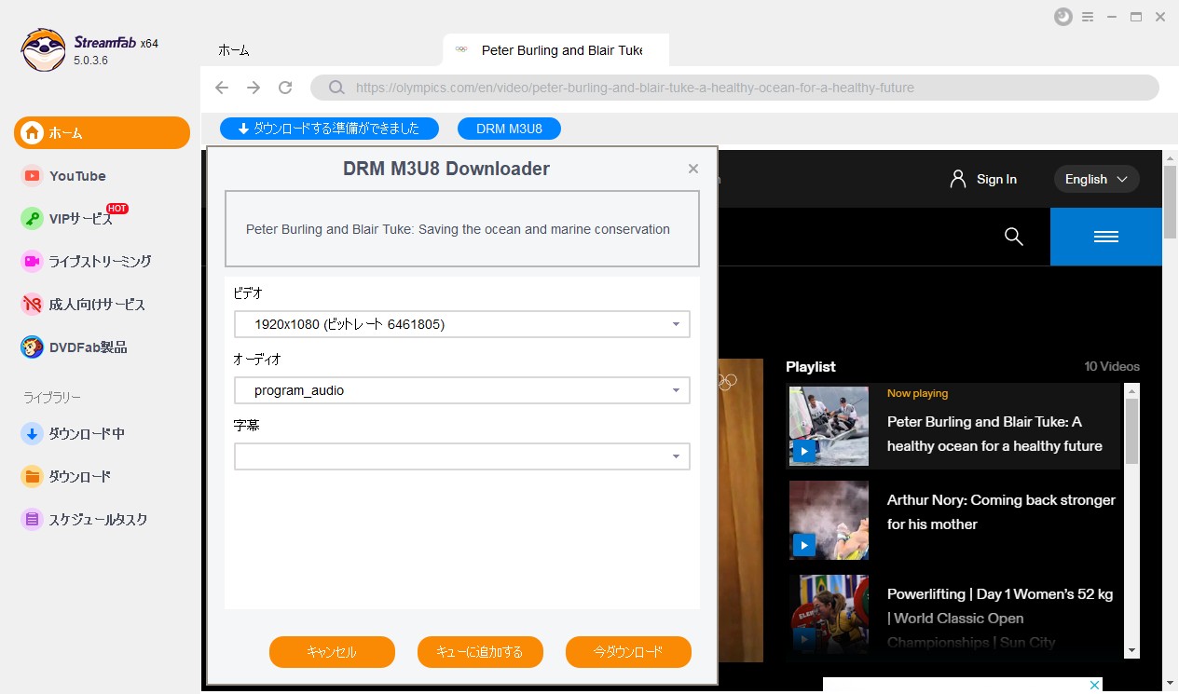Click the StreamFab sloth logo
Viewport: 1179px width, 694px height.
click(x=43, y=49)
